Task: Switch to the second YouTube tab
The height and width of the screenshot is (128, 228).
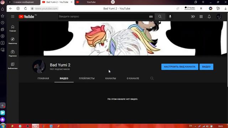Action: point(91,2)
